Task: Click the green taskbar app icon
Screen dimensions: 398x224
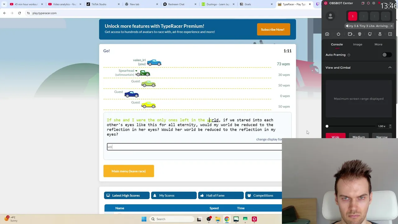Action: (245, 219)
